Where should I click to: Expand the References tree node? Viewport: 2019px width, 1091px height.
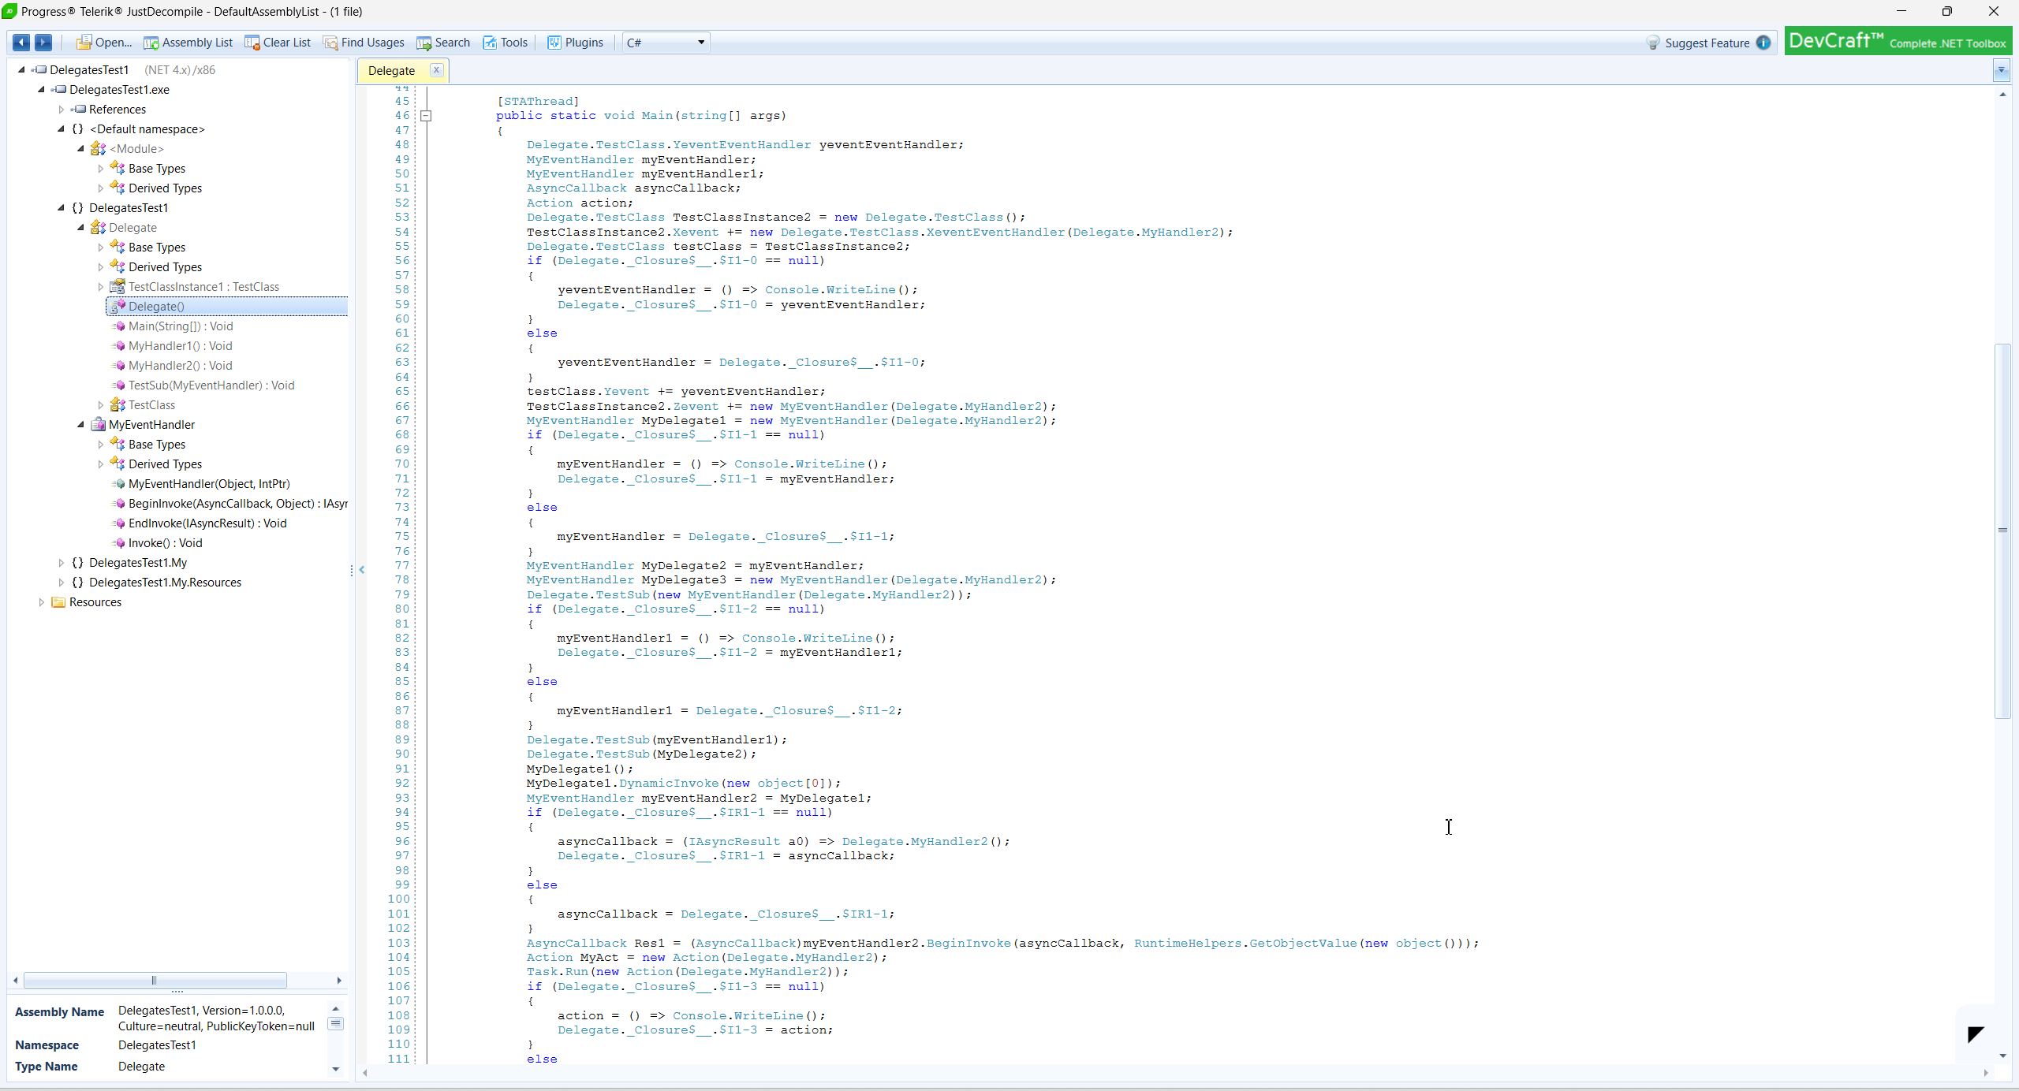pos(62,110)
